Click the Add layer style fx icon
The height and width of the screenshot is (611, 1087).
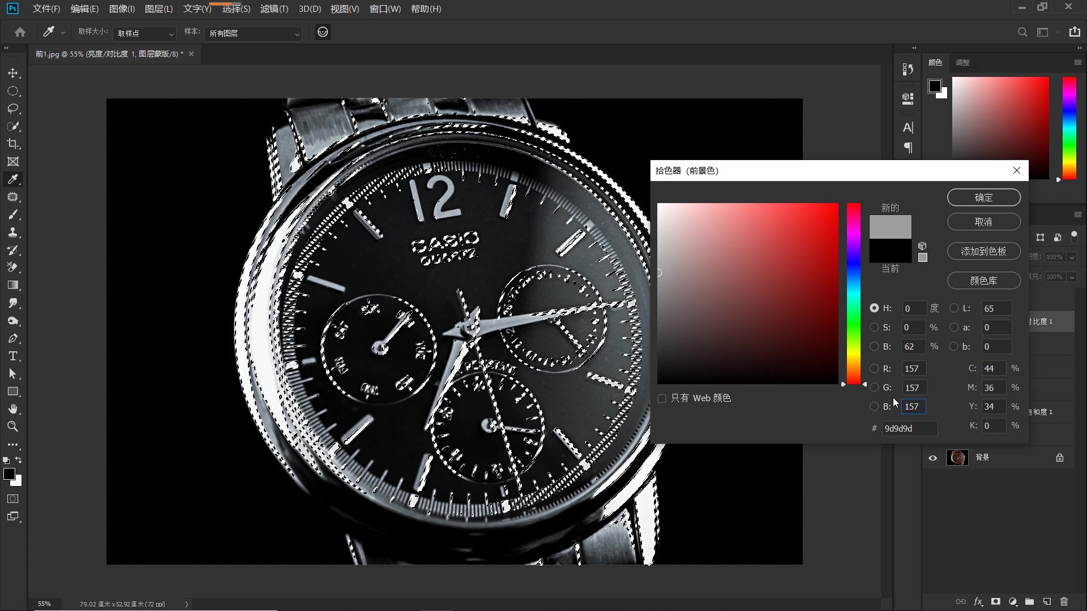978,601
